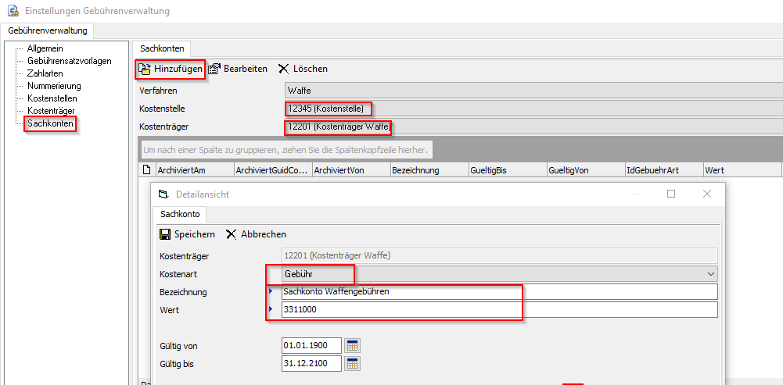Open calendar picker for Gültig von
783x385 pixels.
353,345
